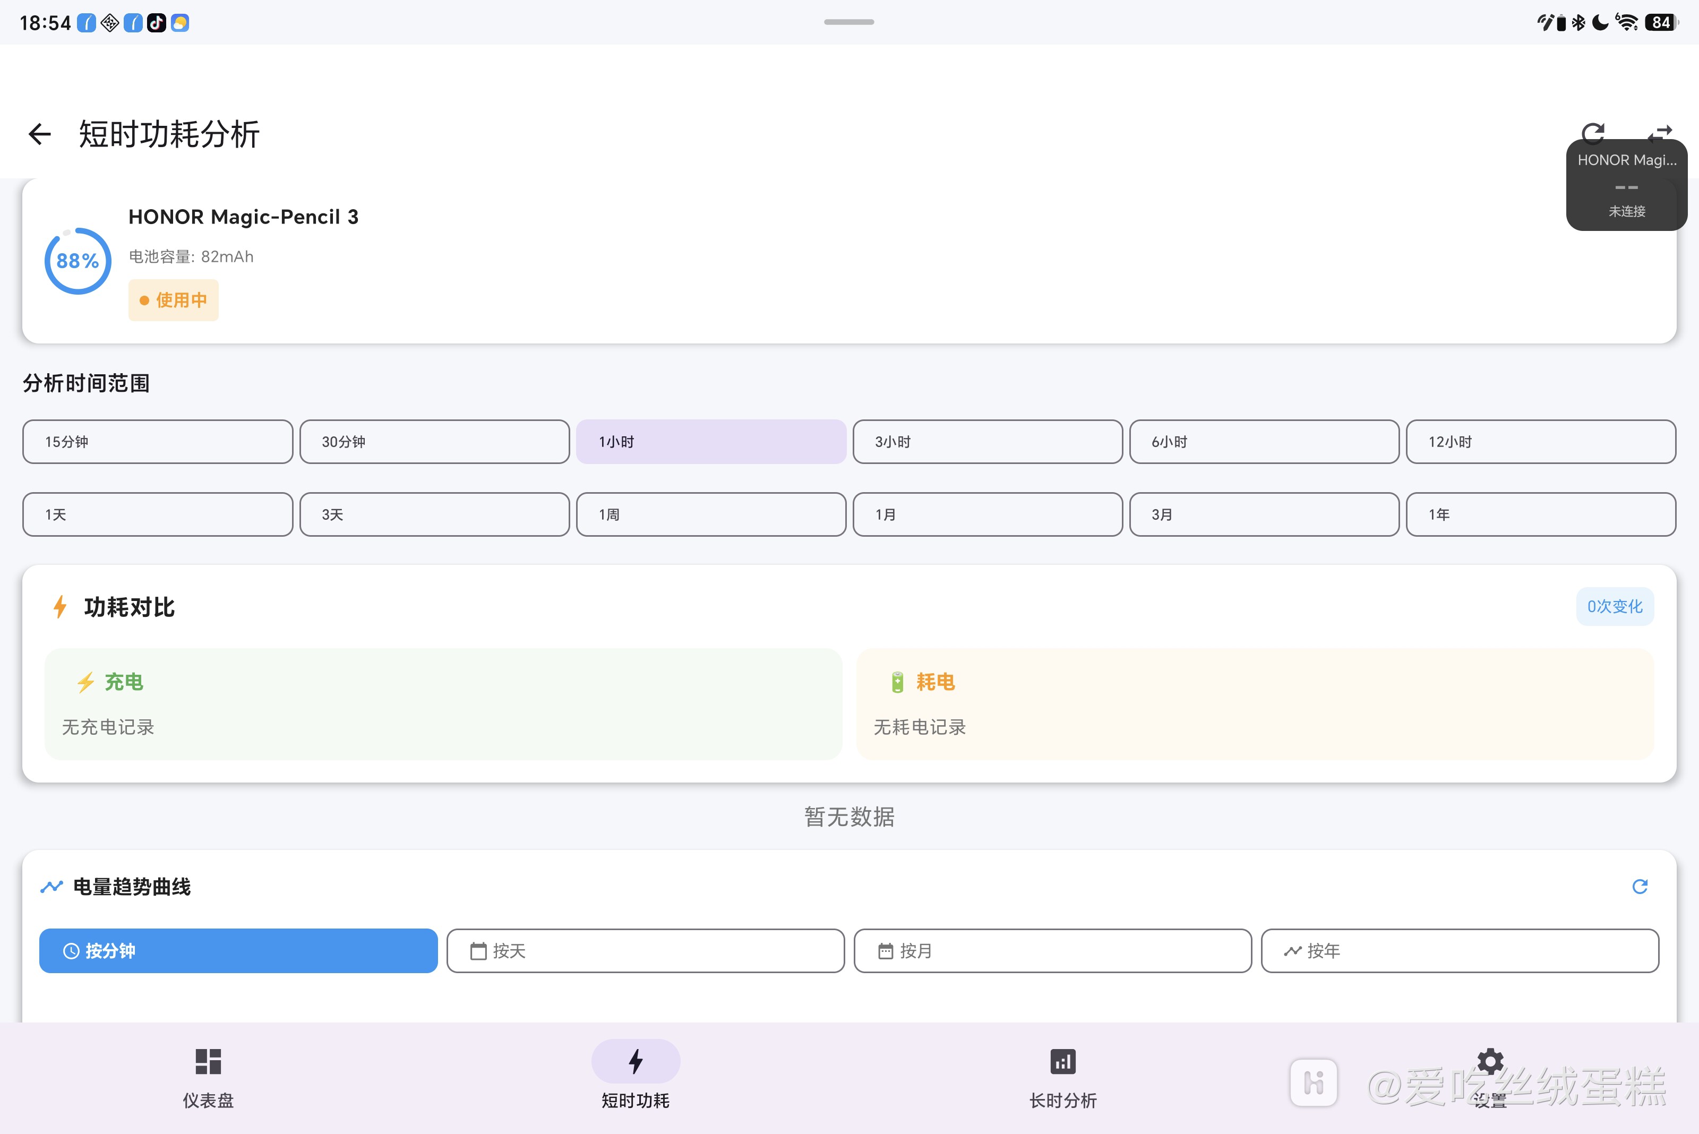This screenshot has width=1699, height=1134.
Task: Open the 设置 settings tab
Action: click(1490, 1078)
